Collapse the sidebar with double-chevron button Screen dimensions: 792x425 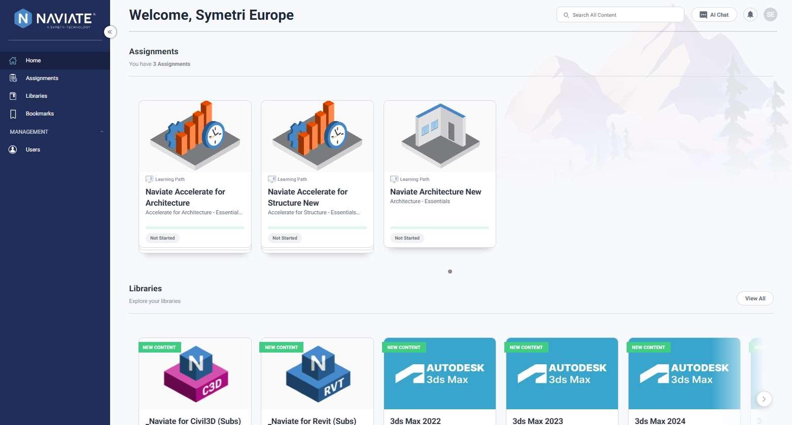point(110,32)
